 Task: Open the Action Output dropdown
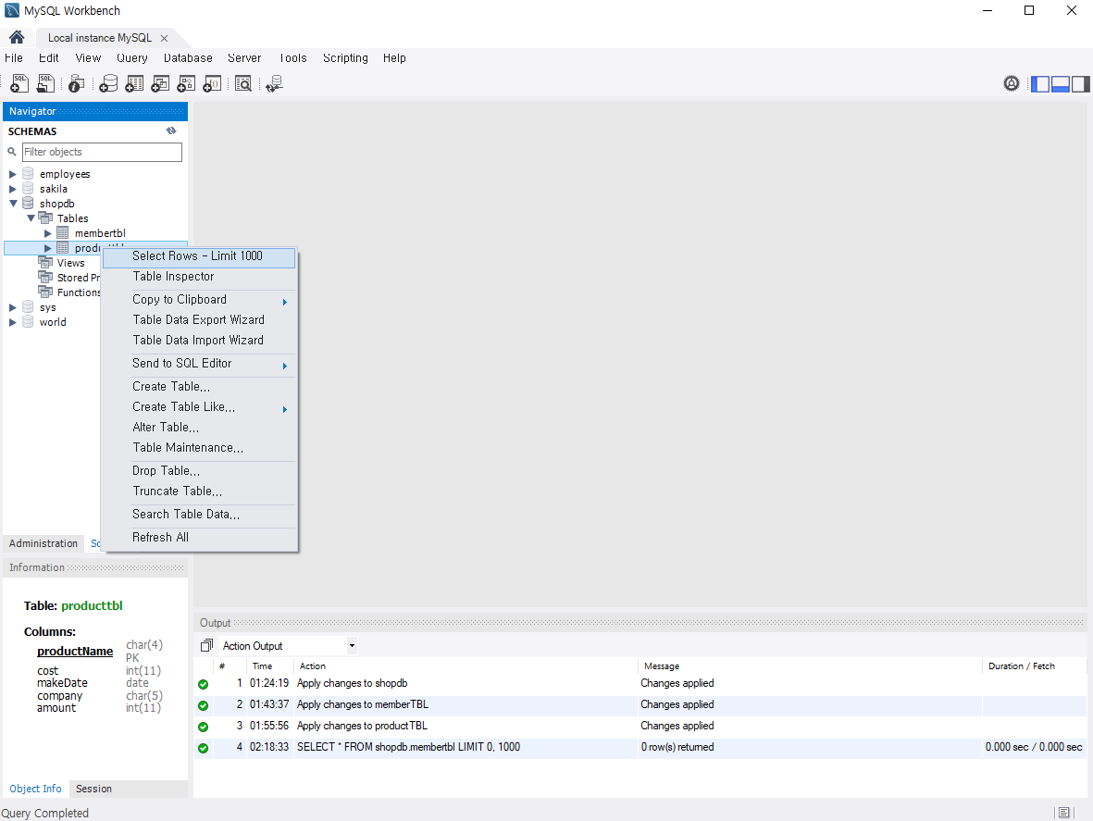[x=352, y=645]
